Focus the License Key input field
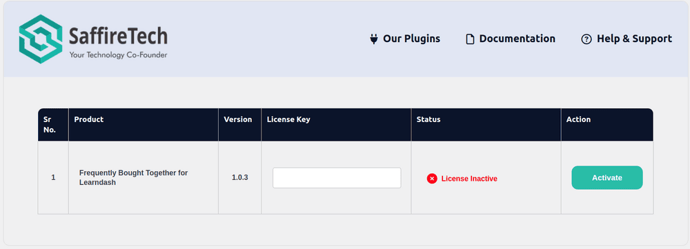The width and height of the screenshot is (690, 249). pos(337,178)
